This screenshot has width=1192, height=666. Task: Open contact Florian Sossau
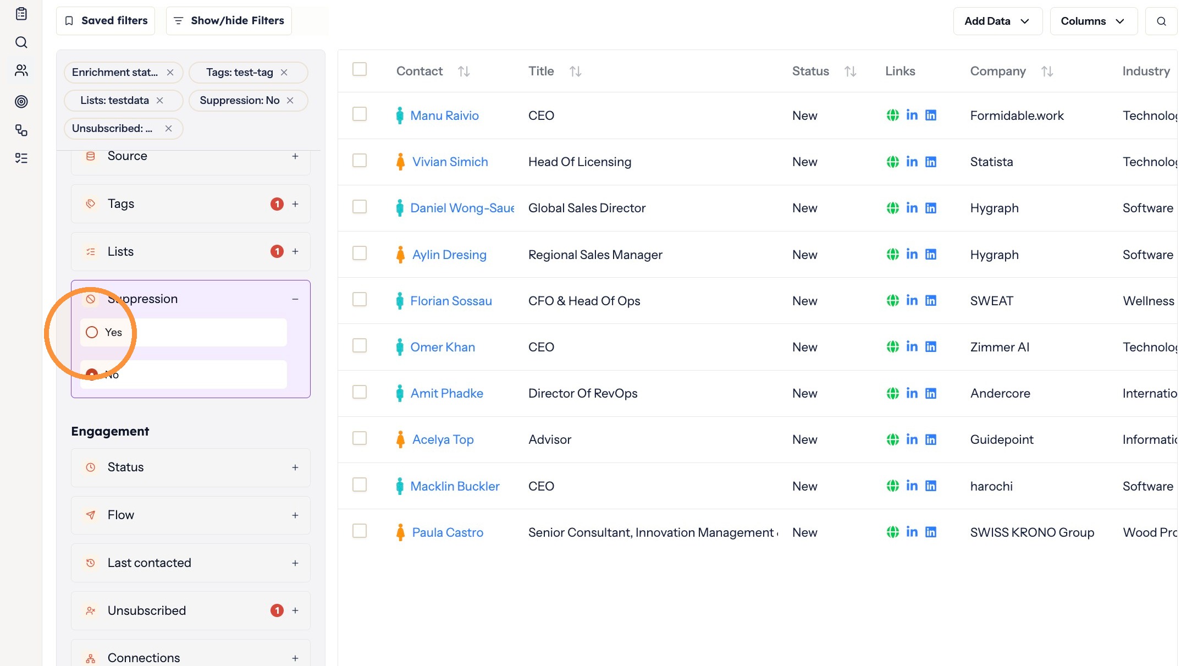coord(451,301)
